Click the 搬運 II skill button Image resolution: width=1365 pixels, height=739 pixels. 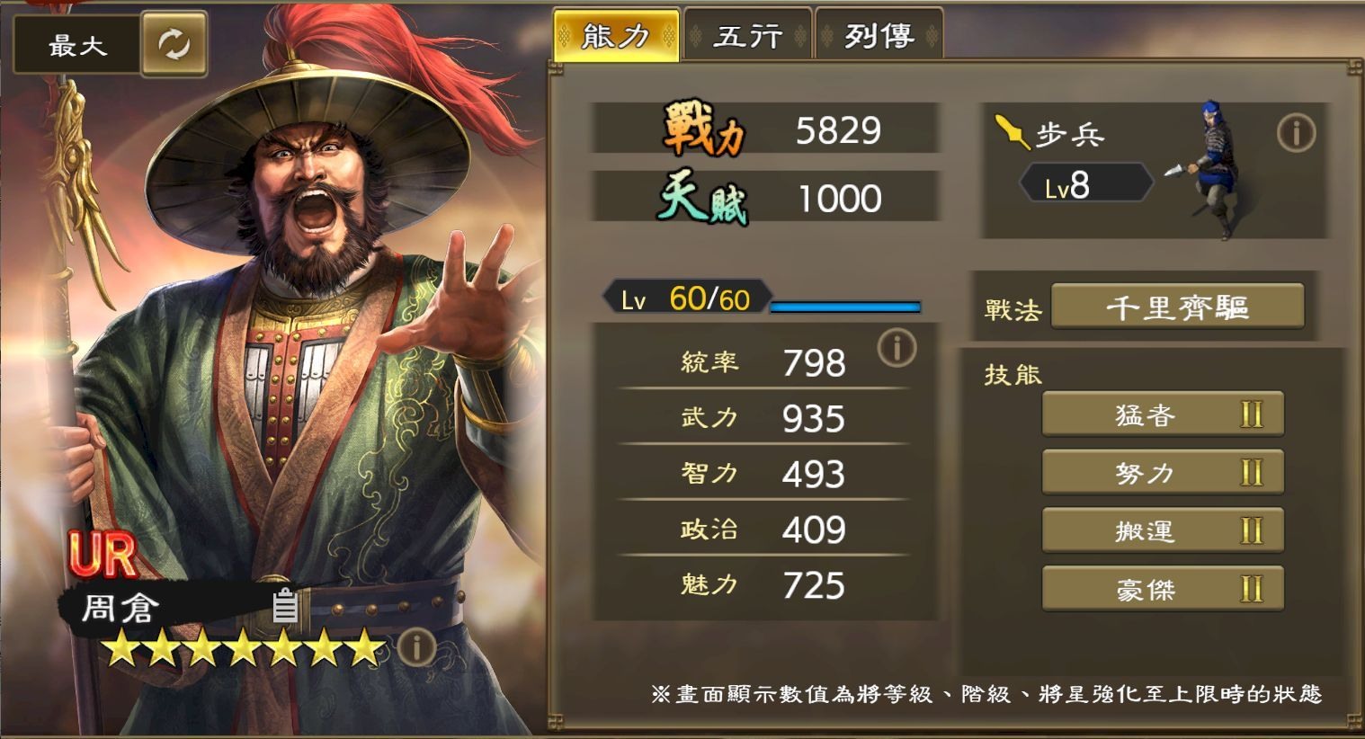[x=1163, y=530]
